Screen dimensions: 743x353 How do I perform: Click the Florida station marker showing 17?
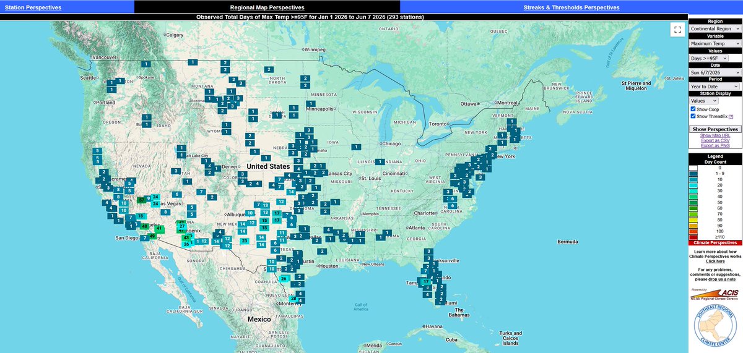click(x=426, y=281)
